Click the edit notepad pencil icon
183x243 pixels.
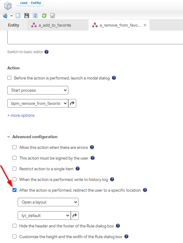[53, 16]
